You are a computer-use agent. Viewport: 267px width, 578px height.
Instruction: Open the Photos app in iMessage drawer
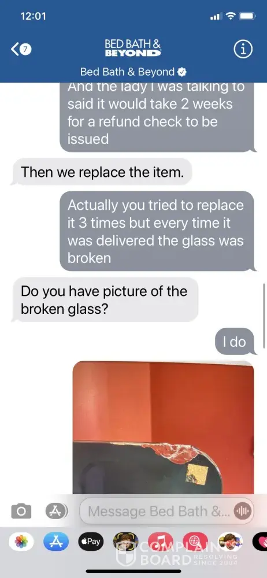coord(21,542)
